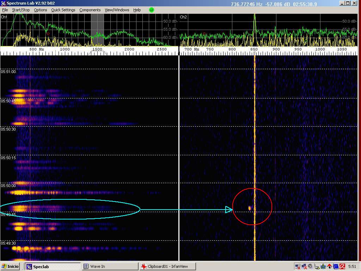
Task: Open Clipboard01 IrfanView from the taskbar
Action: pyautogui.click(x=167, y=266)
